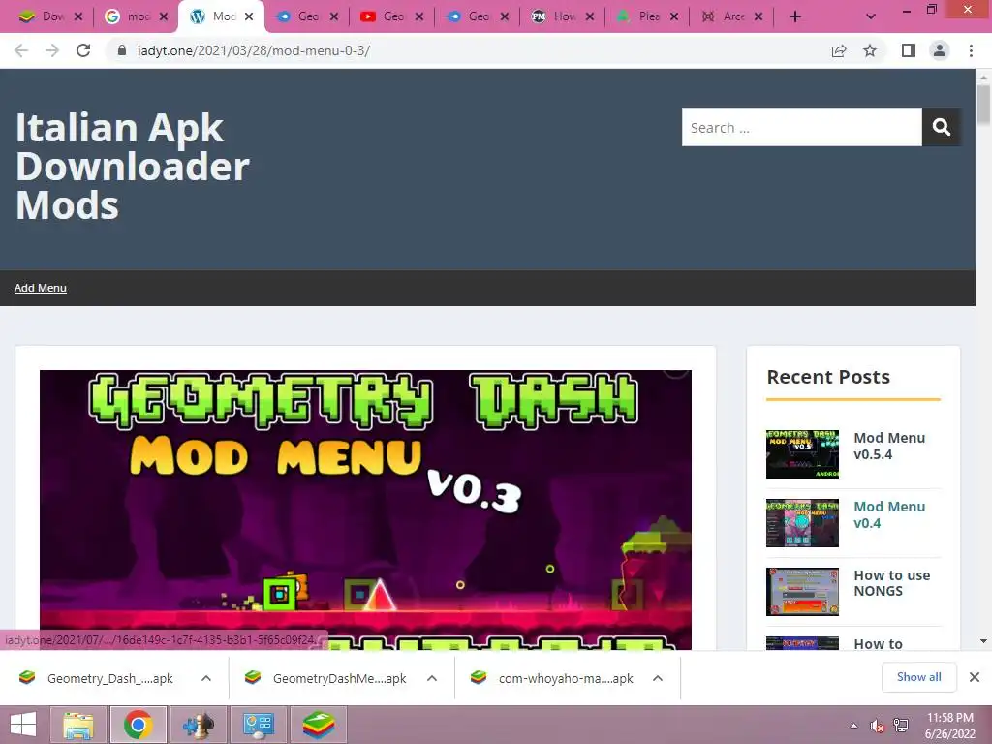Switch to the YouTube Geo tab

click(x=392, y=17)
